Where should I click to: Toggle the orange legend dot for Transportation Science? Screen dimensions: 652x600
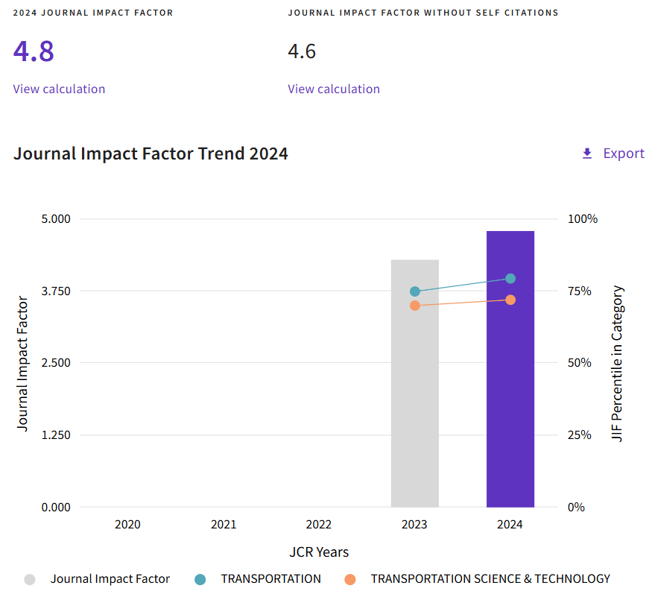pos(350,579)
